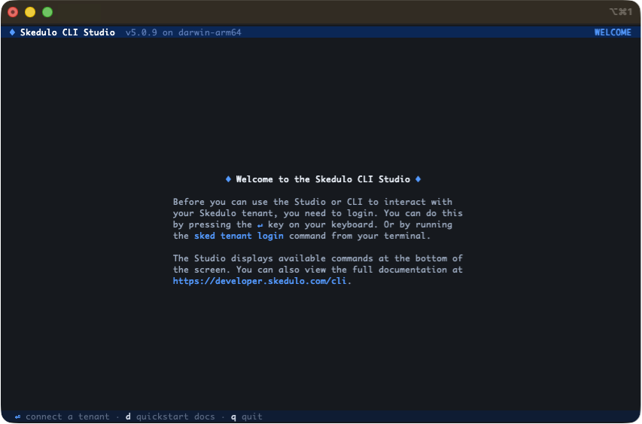Click the enter key icon in the footer
The height and width of the screenshot is (424, 642).
coord(17,416)
